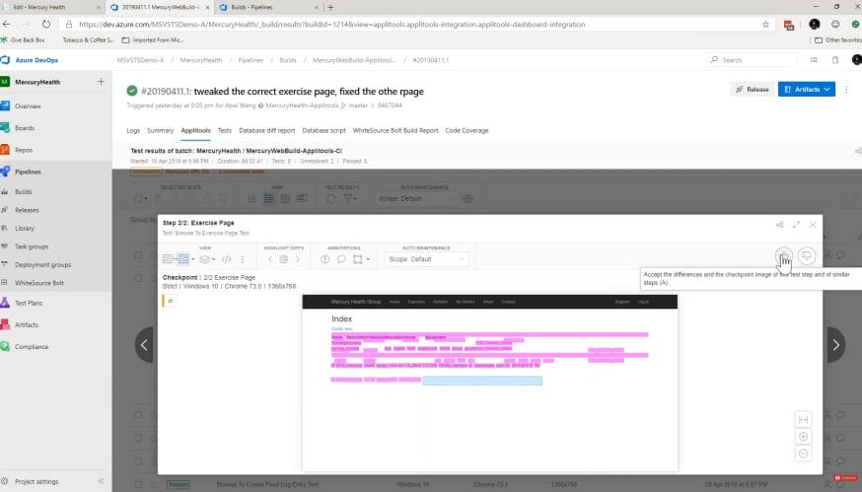Zoom out on checkpoint image
Viewport: 862px width, 492px height.
(x=803, y=454)
